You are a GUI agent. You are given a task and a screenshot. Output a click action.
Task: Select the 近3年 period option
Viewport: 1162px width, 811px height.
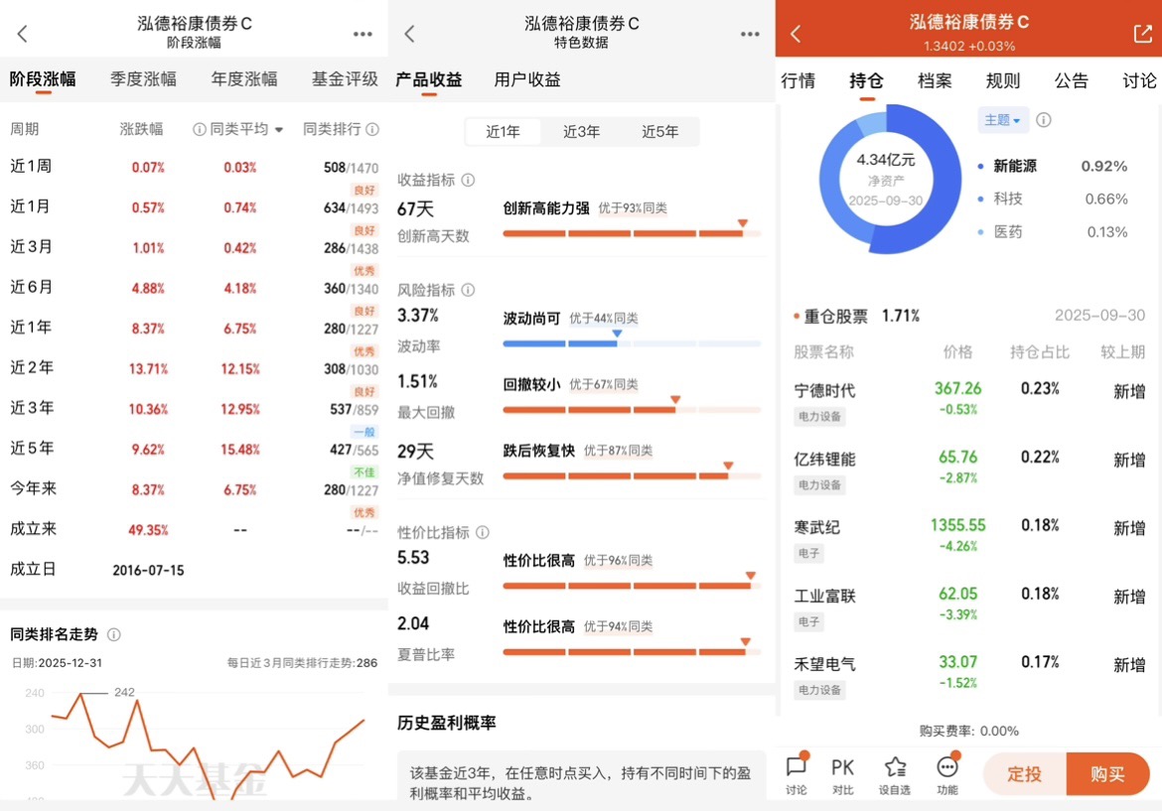[582, 132]
